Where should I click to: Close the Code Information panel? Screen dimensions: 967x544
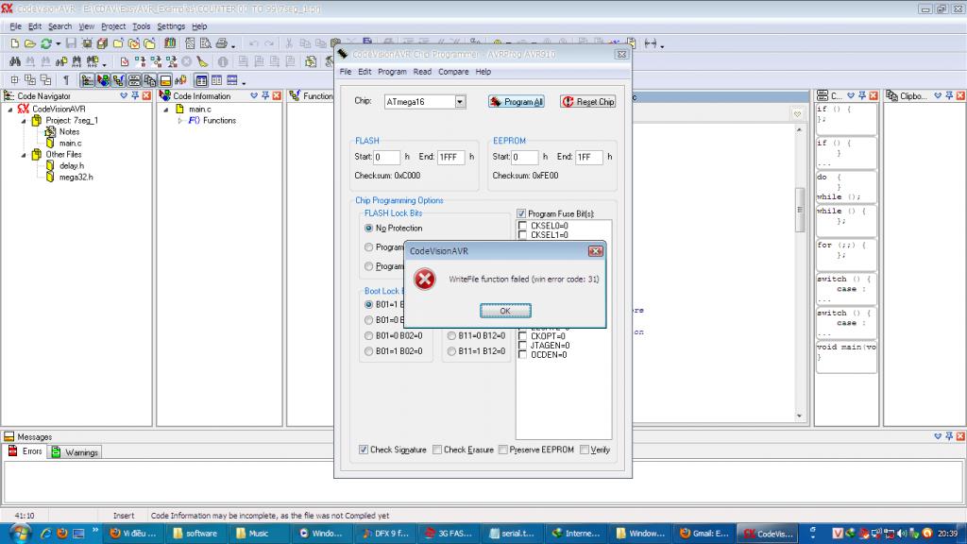point(277,95)
